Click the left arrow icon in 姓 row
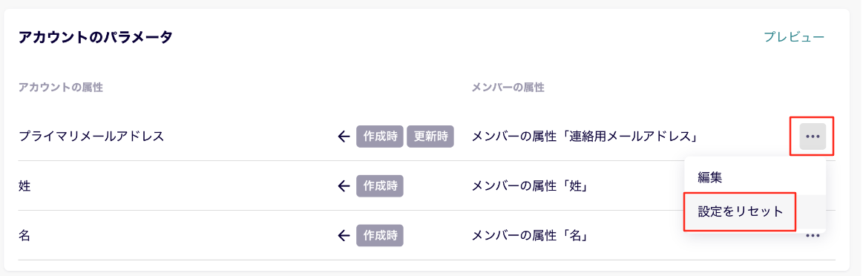This screenshot has height=276, width=863. coord(344,186)
